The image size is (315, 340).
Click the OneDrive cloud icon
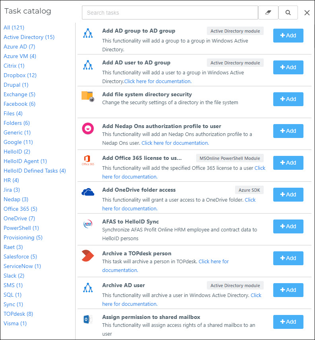[88, 192]
